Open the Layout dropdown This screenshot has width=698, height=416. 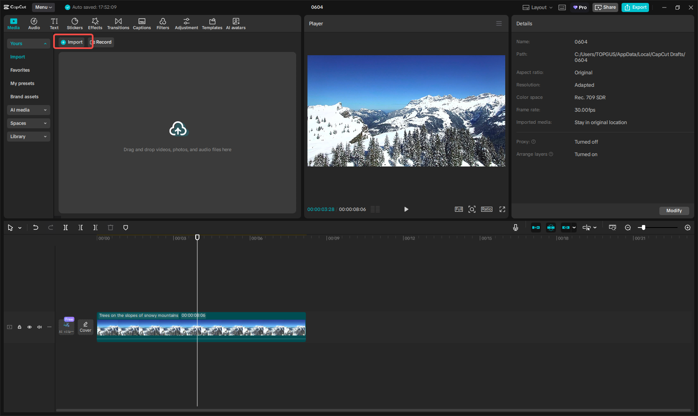click(538, 7)
